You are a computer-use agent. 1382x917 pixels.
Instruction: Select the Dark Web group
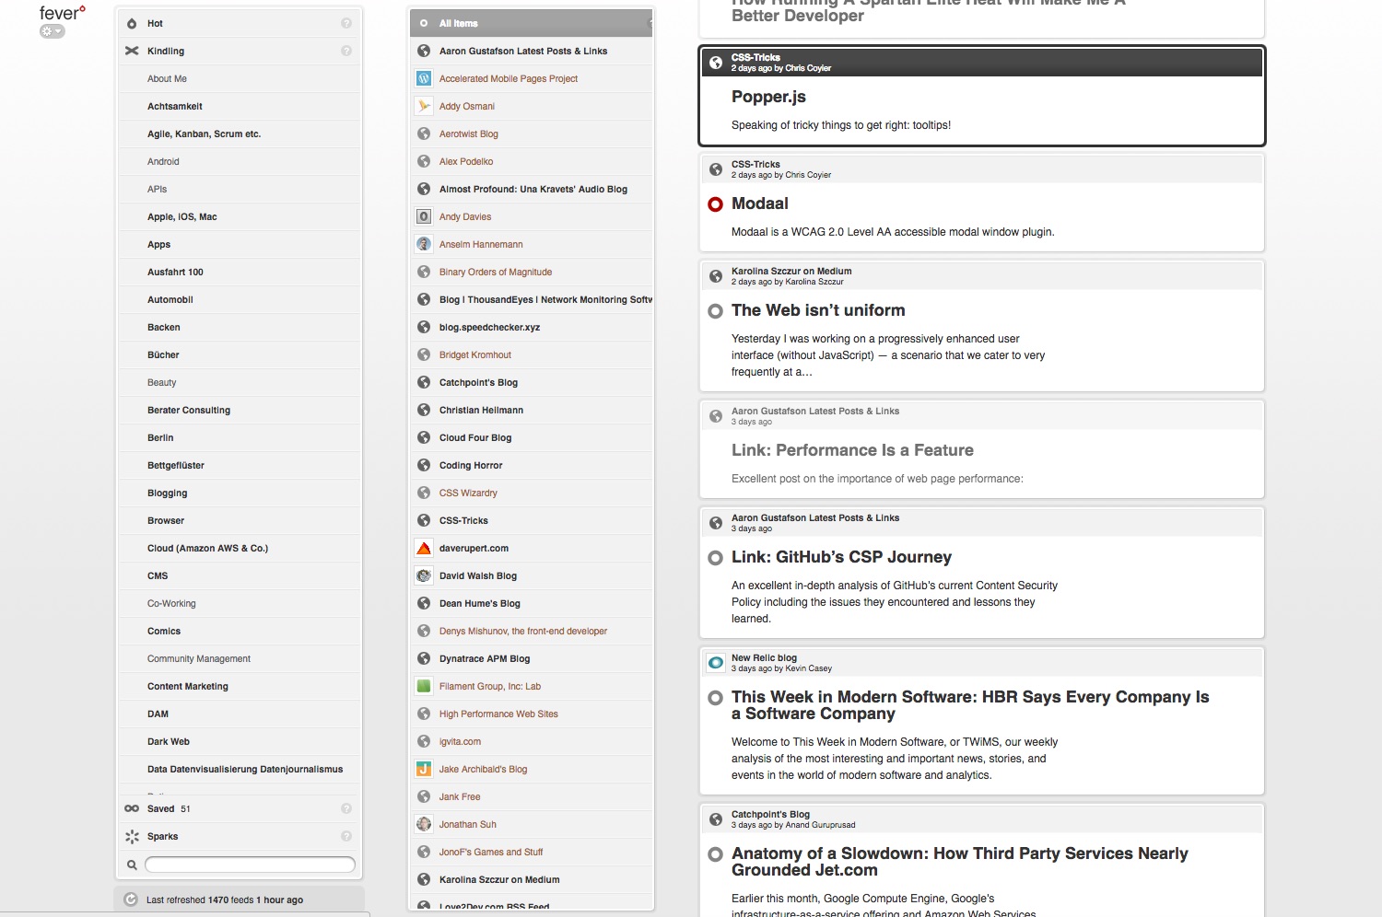click(x=240, y=741)
